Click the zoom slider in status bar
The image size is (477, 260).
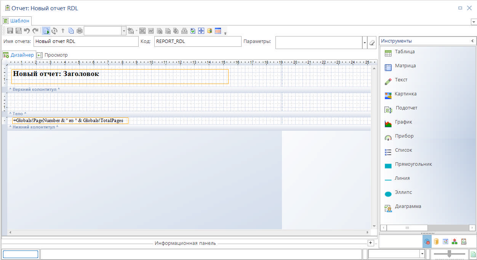pos(450,254)
